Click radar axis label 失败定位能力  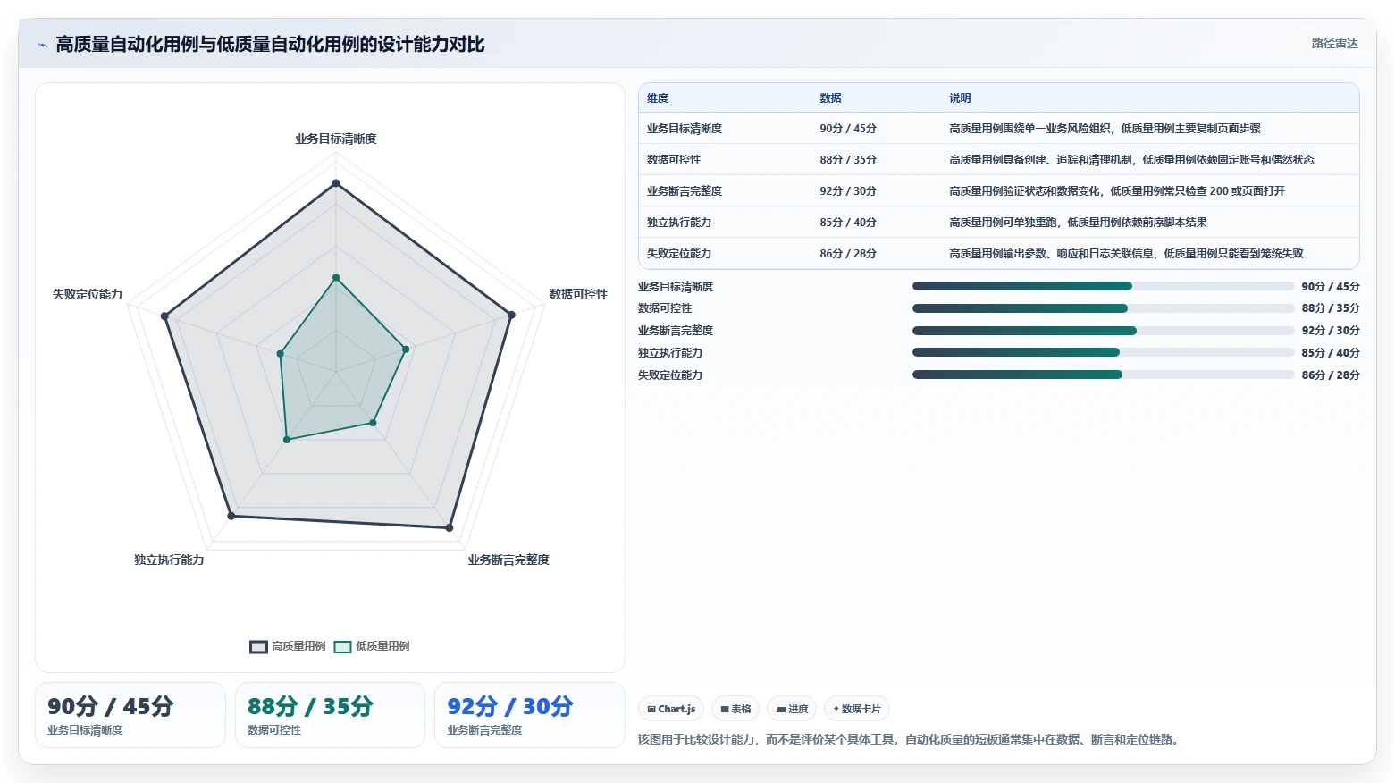tap(88, 294)
